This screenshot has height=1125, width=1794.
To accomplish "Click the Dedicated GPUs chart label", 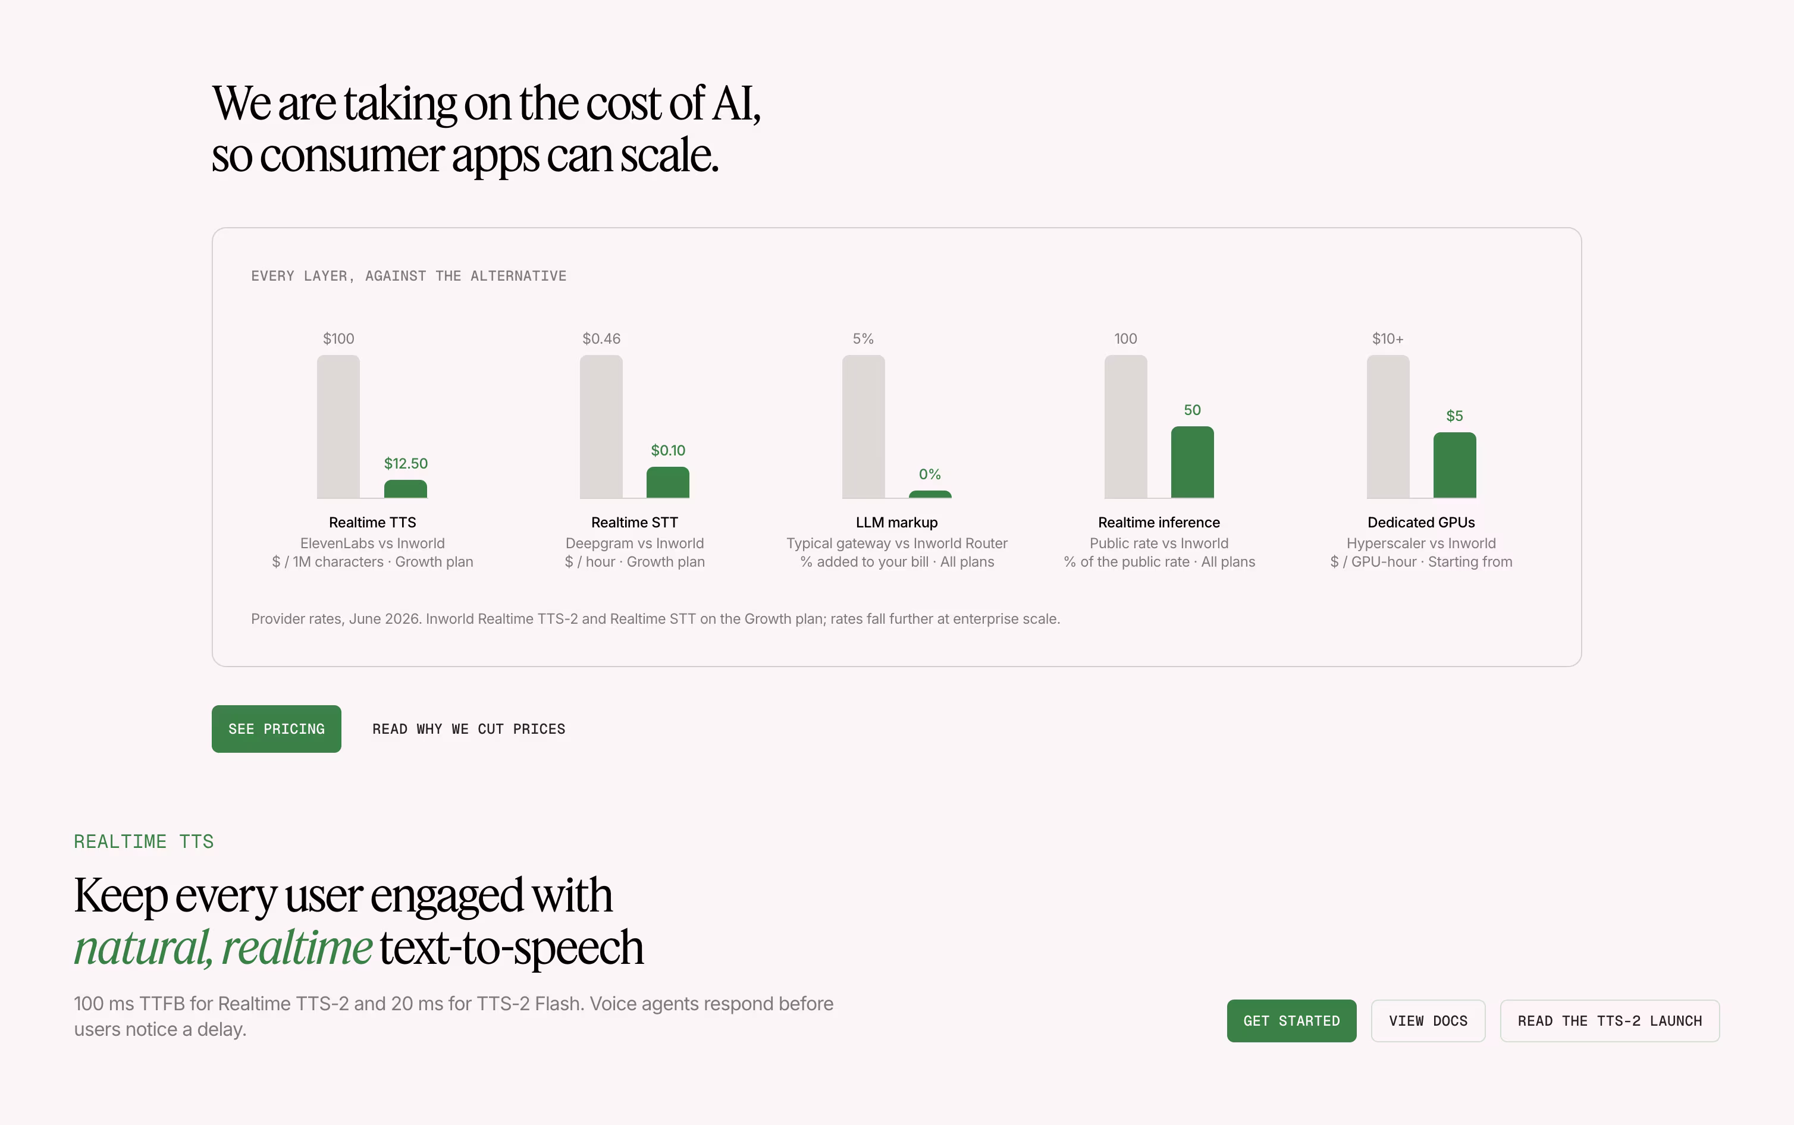I will pyautogui.click(x=1421, y=522).
